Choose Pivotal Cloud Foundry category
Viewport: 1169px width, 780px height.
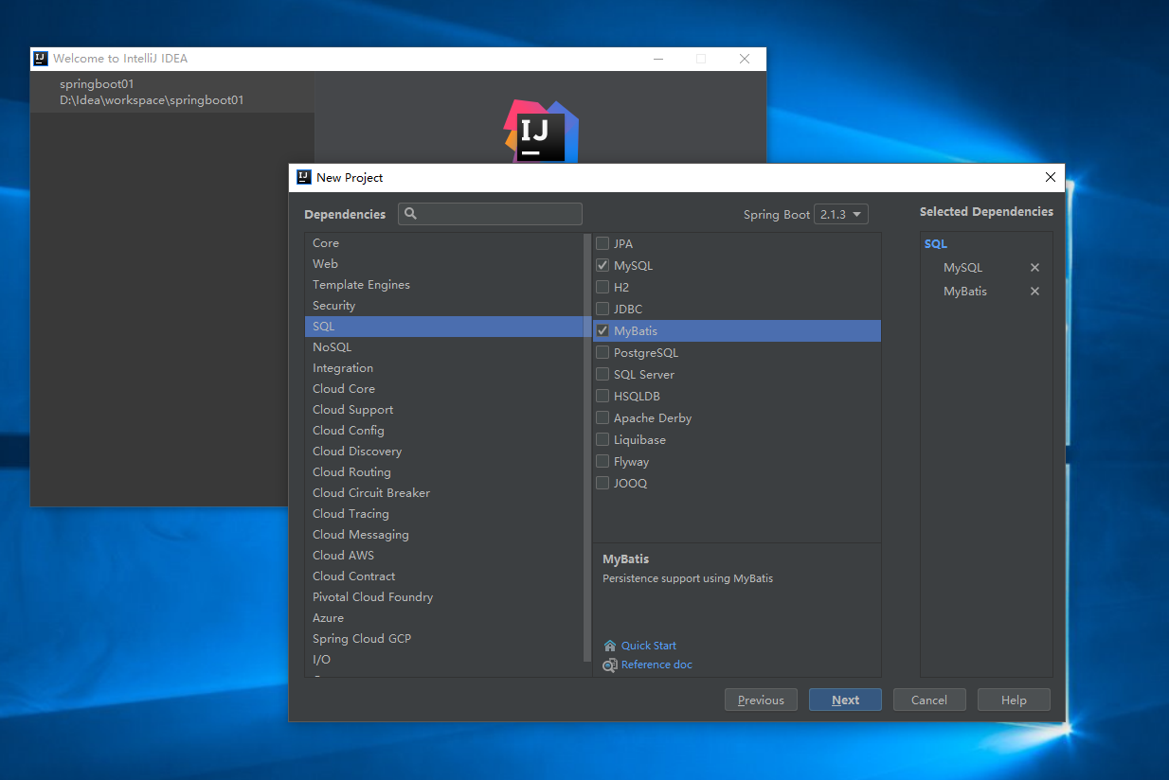tap(443, 597)
